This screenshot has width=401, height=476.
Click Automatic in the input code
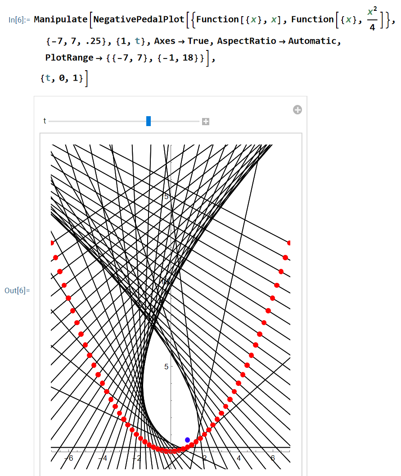click(312, 41)
